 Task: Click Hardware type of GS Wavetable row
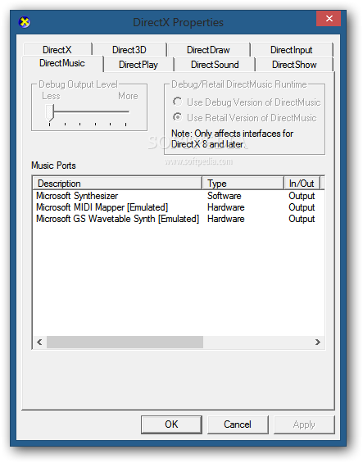pos(226,219)
